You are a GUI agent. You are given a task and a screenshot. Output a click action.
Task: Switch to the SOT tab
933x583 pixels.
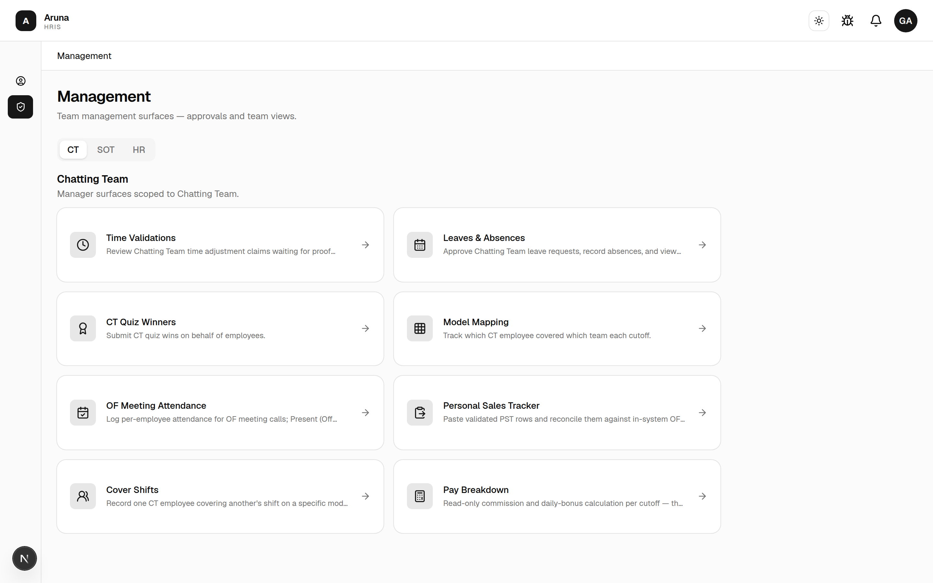[106, 150]
